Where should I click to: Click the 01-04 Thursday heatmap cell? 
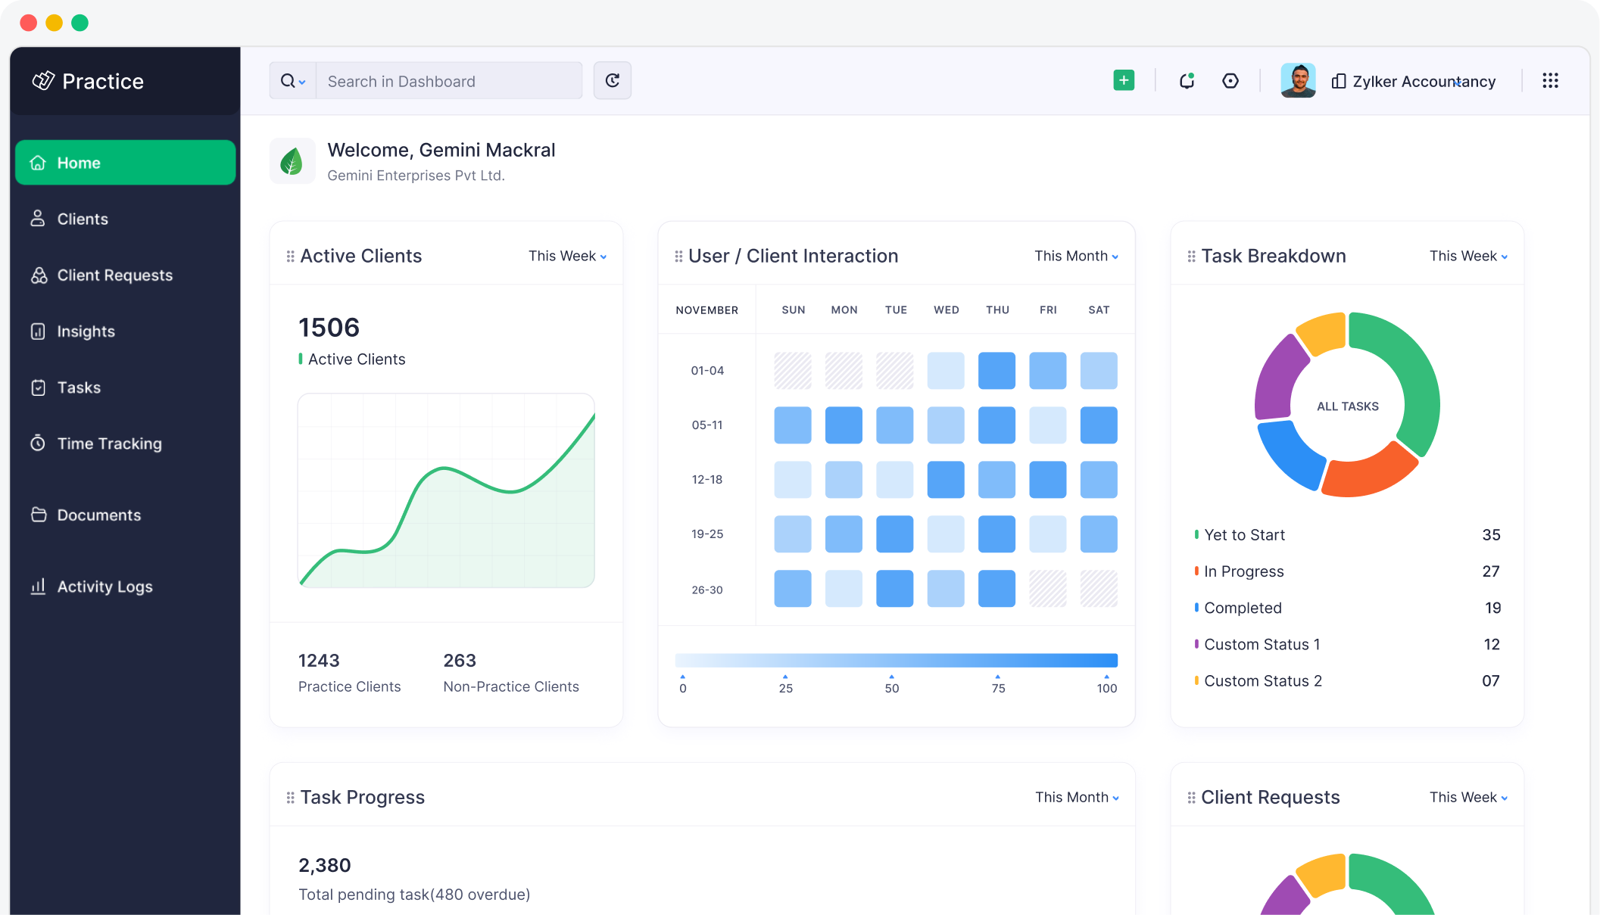[996, 371]
